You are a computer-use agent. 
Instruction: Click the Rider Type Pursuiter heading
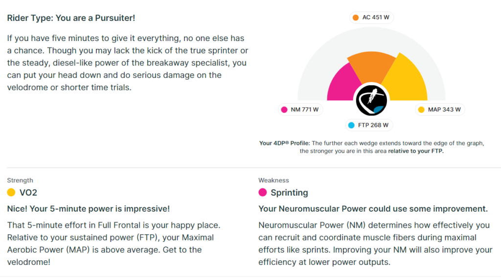tap(71, 18)
